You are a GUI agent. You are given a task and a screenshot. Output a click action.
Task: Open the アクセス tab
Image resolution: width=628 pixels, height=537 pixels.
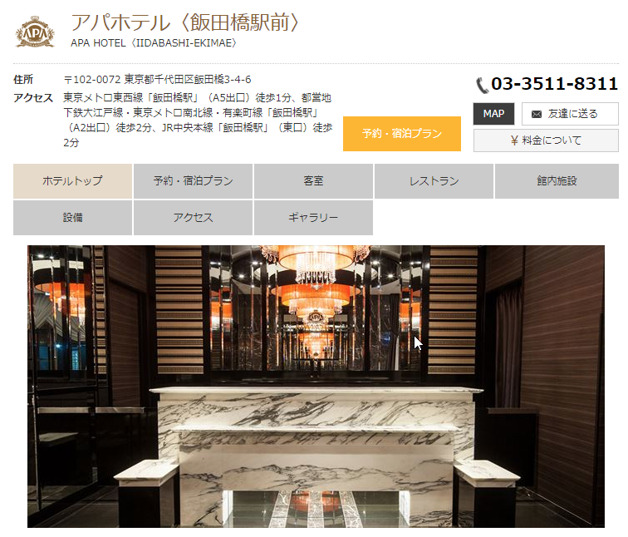pyautogui.click(x=193, y=218)
